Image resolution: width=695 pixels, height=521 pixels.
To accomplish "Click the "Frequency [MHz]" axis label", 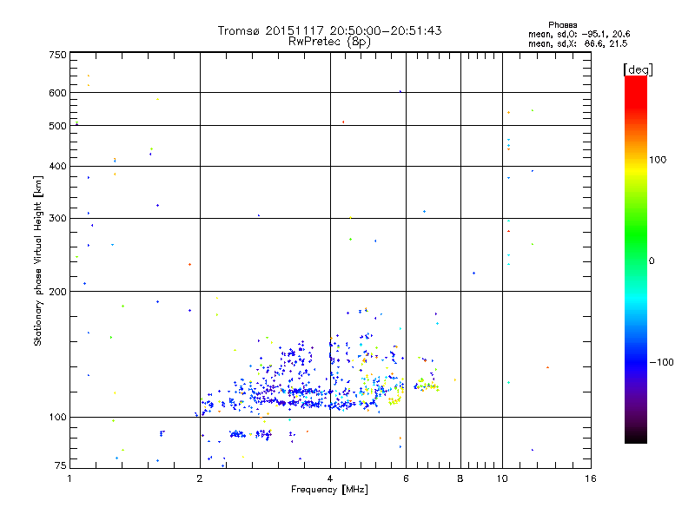I will pos(329,490).
